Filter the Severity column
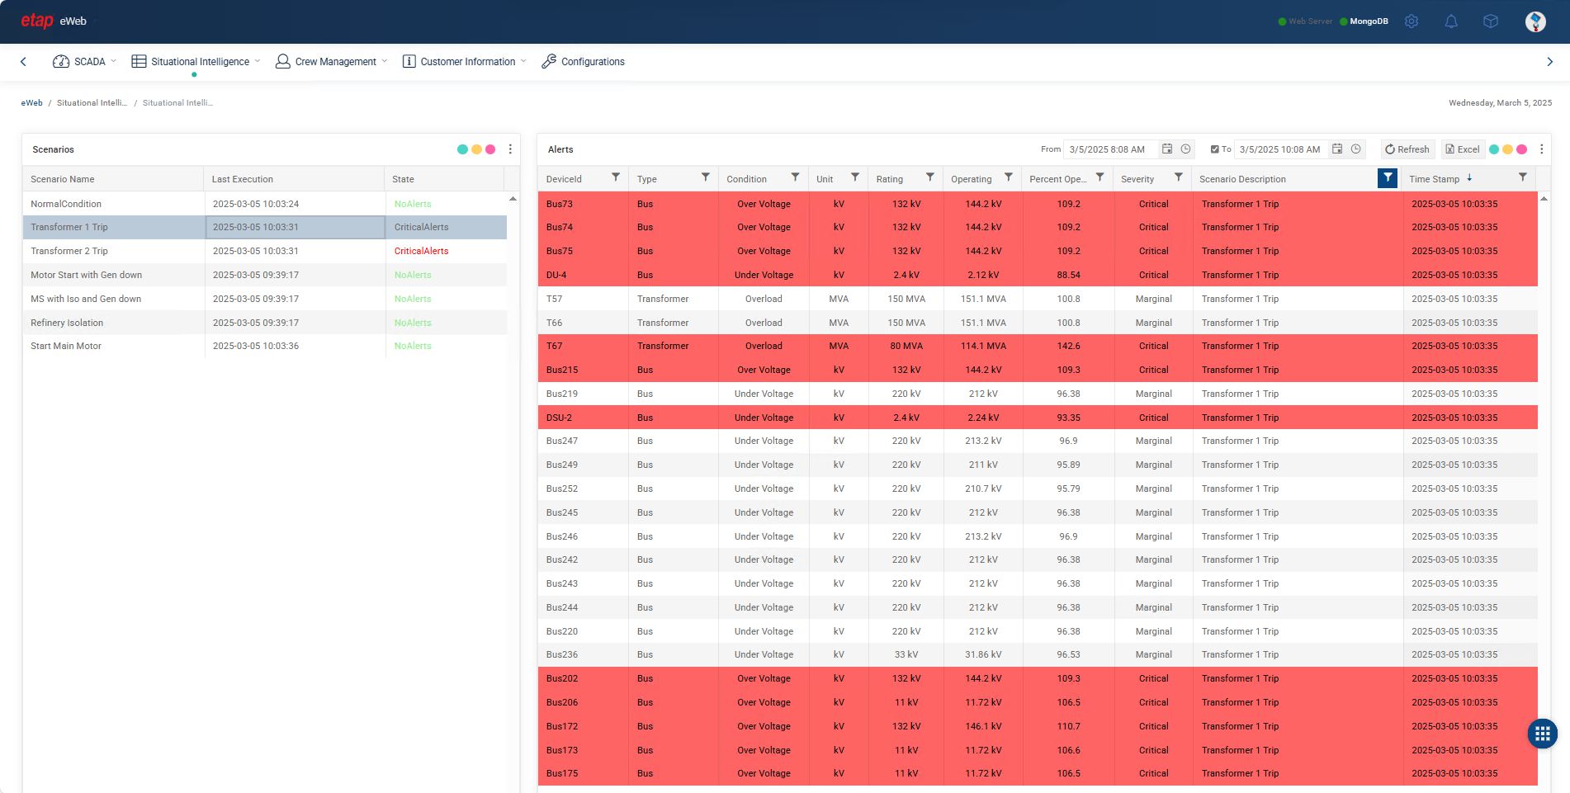 pos(1178,177)
